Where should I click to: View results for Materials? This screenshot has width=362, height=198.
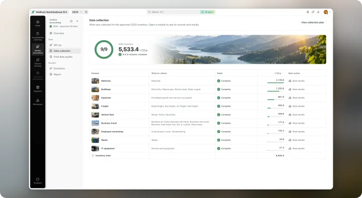click(297, 81)
